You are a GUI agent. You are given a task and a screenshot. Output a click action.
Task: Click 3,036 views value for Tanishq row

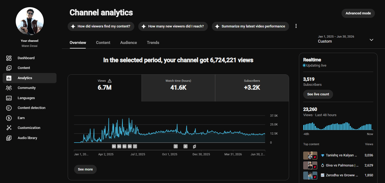[369, 155]
